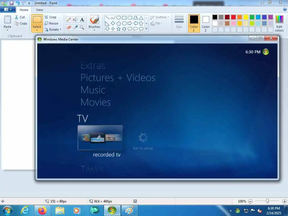
Task: Click the muted volume tray icon
Action: coord(260,211)
